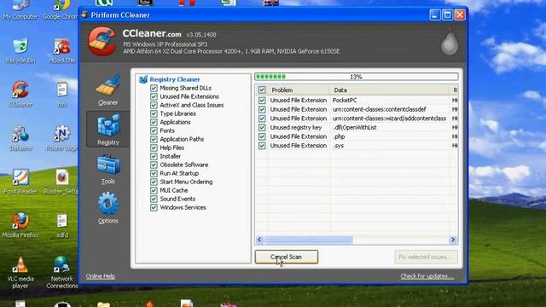Toggle the Fonts checkbox

tap(154, 130)
